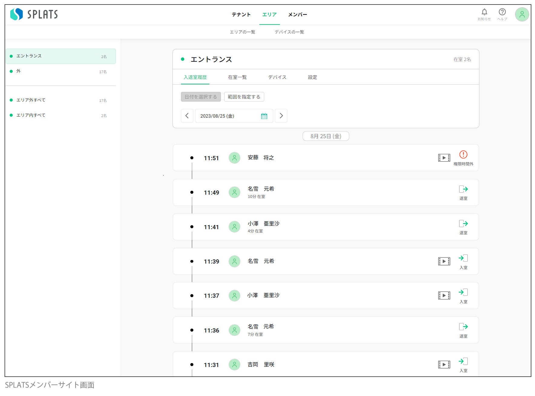Open the デバイス tab
This screenshot has width=535, height=396.
(x=277, y=77)
